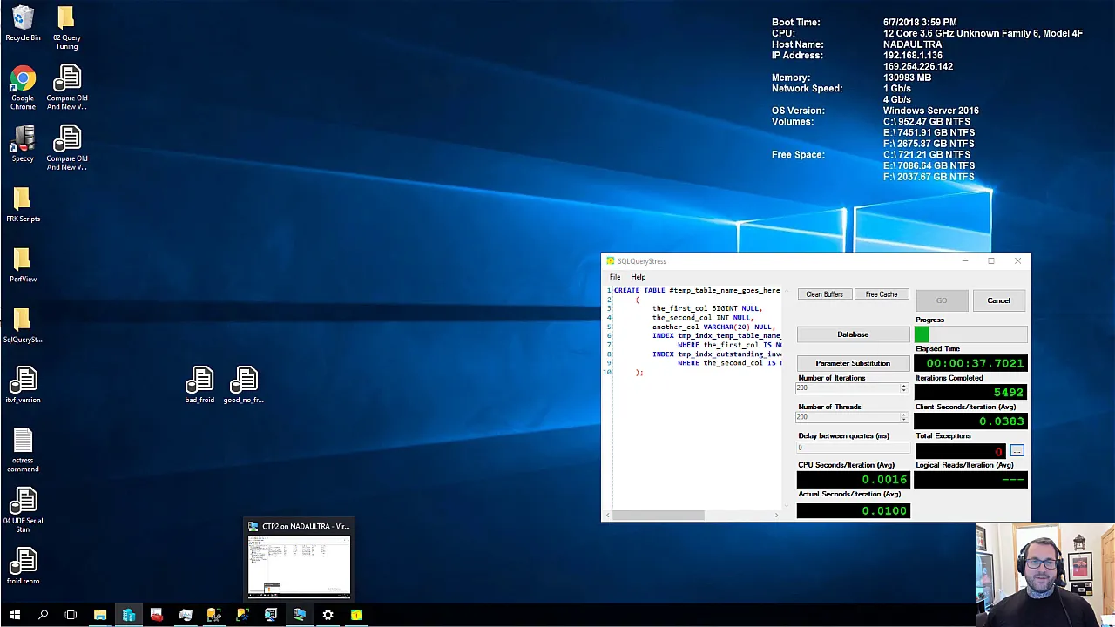Open the Settings gear in the taskbar
The height and width of the screenshot is (627, 1115).
328,615
